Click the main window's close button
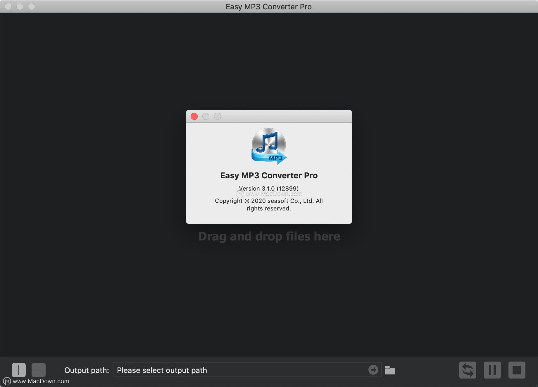Screen dimensions: 538x387 [8, 6]
